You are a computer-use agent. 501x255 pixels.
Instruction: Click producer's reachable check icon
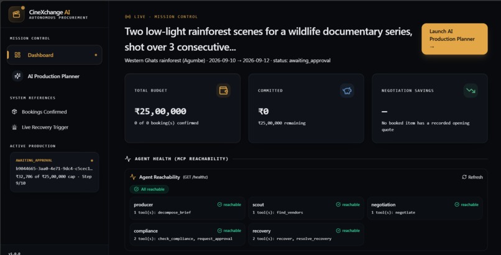pos(219,205)
